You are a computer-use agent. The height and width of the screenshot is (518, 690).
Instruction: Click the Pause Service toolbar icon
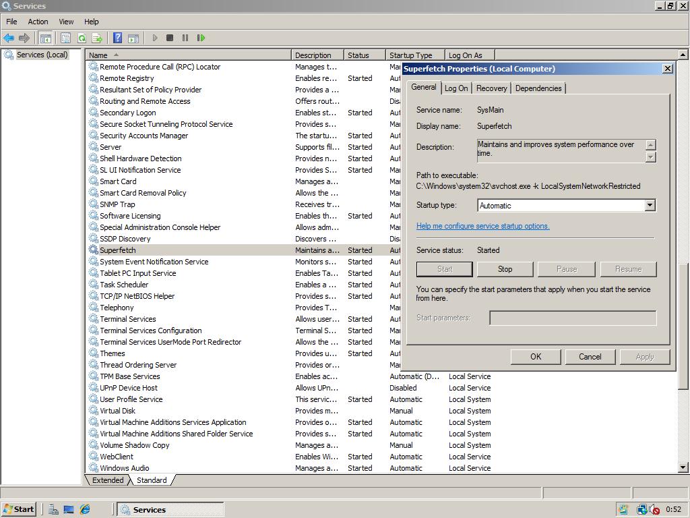coord(185,38)
